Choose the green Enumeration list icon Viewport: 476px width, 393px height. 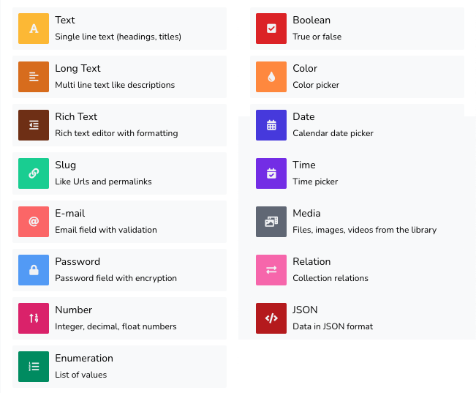point(34,367)
